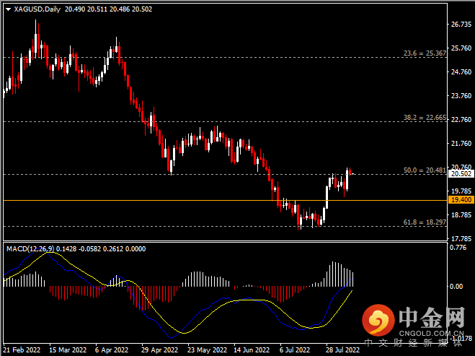Click the 29 Apr 2022 date label
Viewport: 475px width, 356px height.
(159, 350)
